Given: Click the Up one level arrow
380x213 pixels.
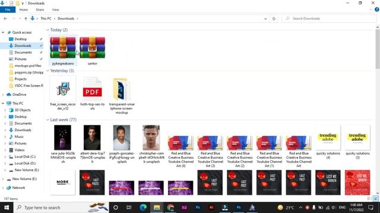Looking at the screenshot, I should [26, 18].
